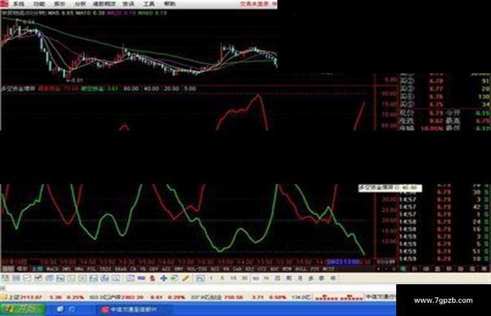
Task: Open the 系统 menu
Action: point(18,4)
